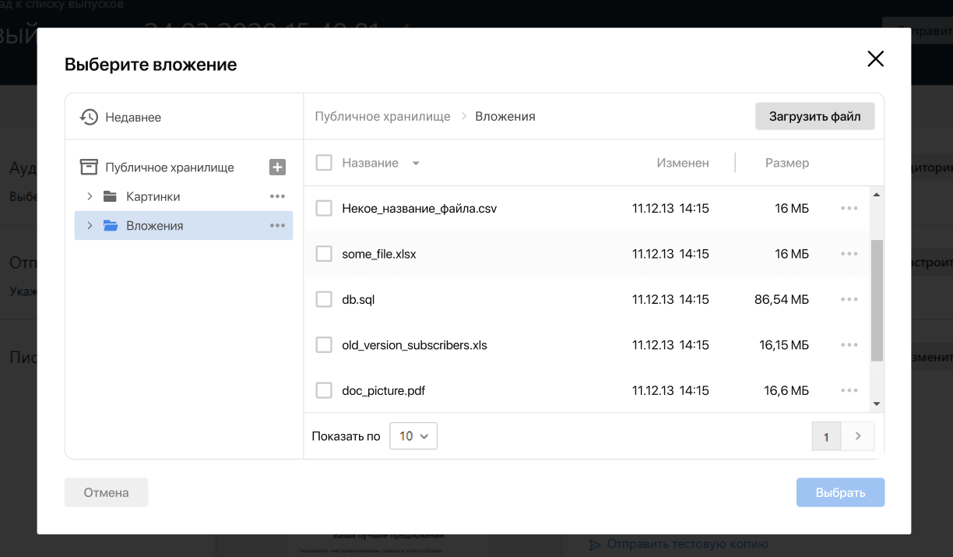This screenshot has width=953, height=557.
Task: Open three-dot menu for Вложения folder
Action: coord(277,226)
